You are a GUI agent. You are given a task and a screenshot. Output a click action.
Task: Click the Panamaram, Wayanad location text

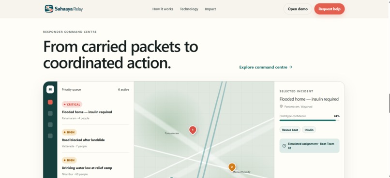[298, 107]
